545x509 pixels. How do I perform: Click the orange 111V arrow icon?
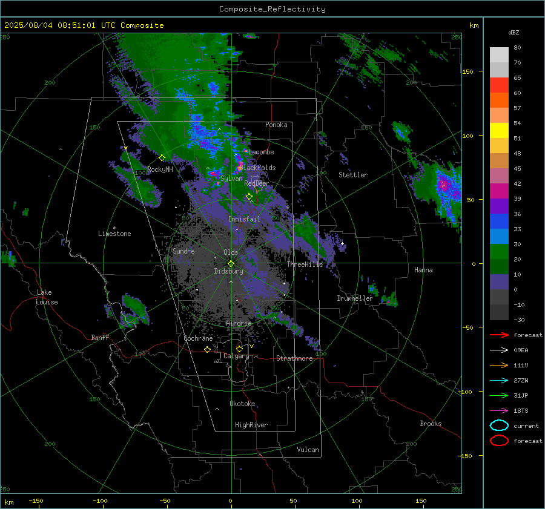pyautogui.click(x=499, y=365)
